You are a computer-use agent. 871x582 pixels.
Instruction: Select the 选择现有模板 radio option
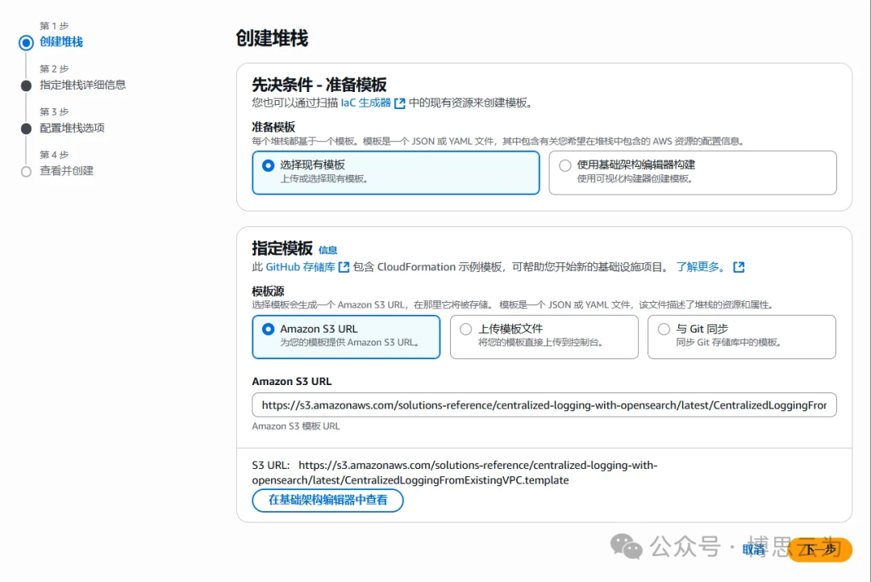[x=269, y=165]
